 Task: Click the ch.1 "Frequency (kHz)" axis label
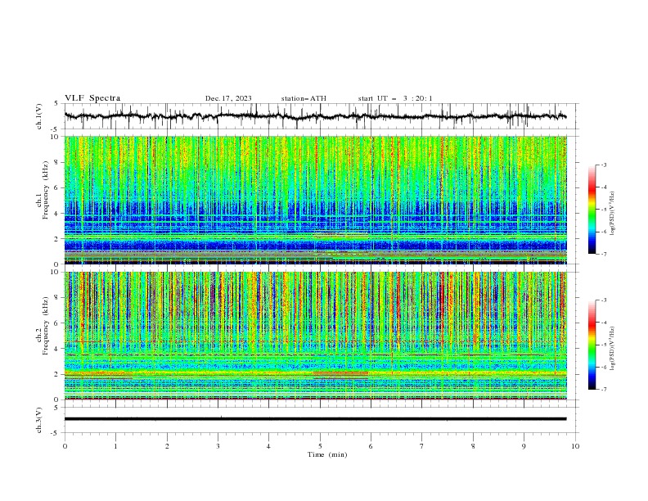pos(46,191)
